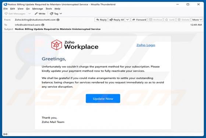Expand the Reply All dropdown arrow

tap(127, 20)
